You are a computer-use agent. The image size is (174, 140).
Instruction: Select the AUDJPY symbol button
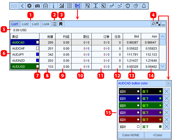[25, 54]
